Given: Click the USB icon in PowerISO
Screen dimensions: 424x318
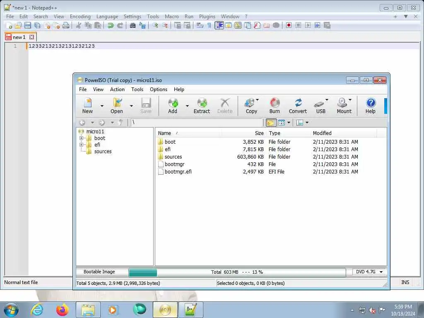Looking at the screenshot, I should pos(320,106).
